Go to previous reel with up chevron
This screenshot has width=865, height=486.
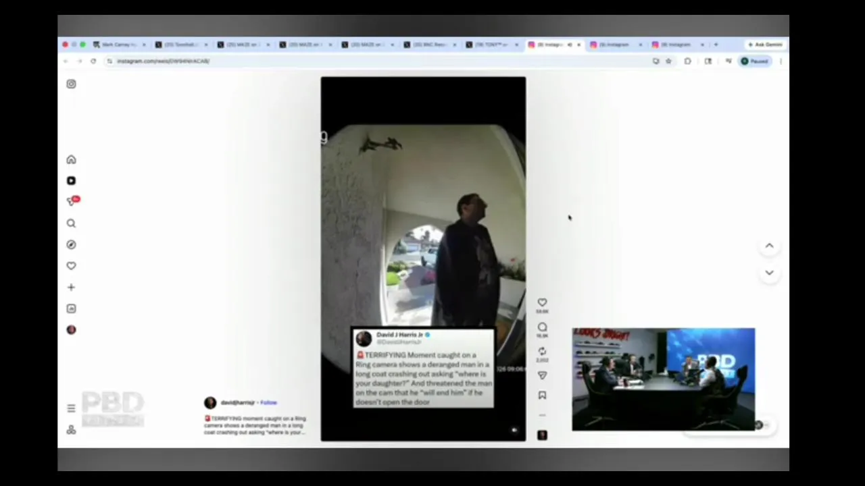point(769,246)
